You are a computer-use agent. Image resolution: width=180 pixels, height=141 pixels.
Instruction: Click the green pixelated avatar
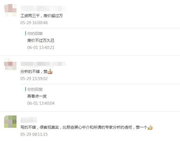click(x=10, y=122)
